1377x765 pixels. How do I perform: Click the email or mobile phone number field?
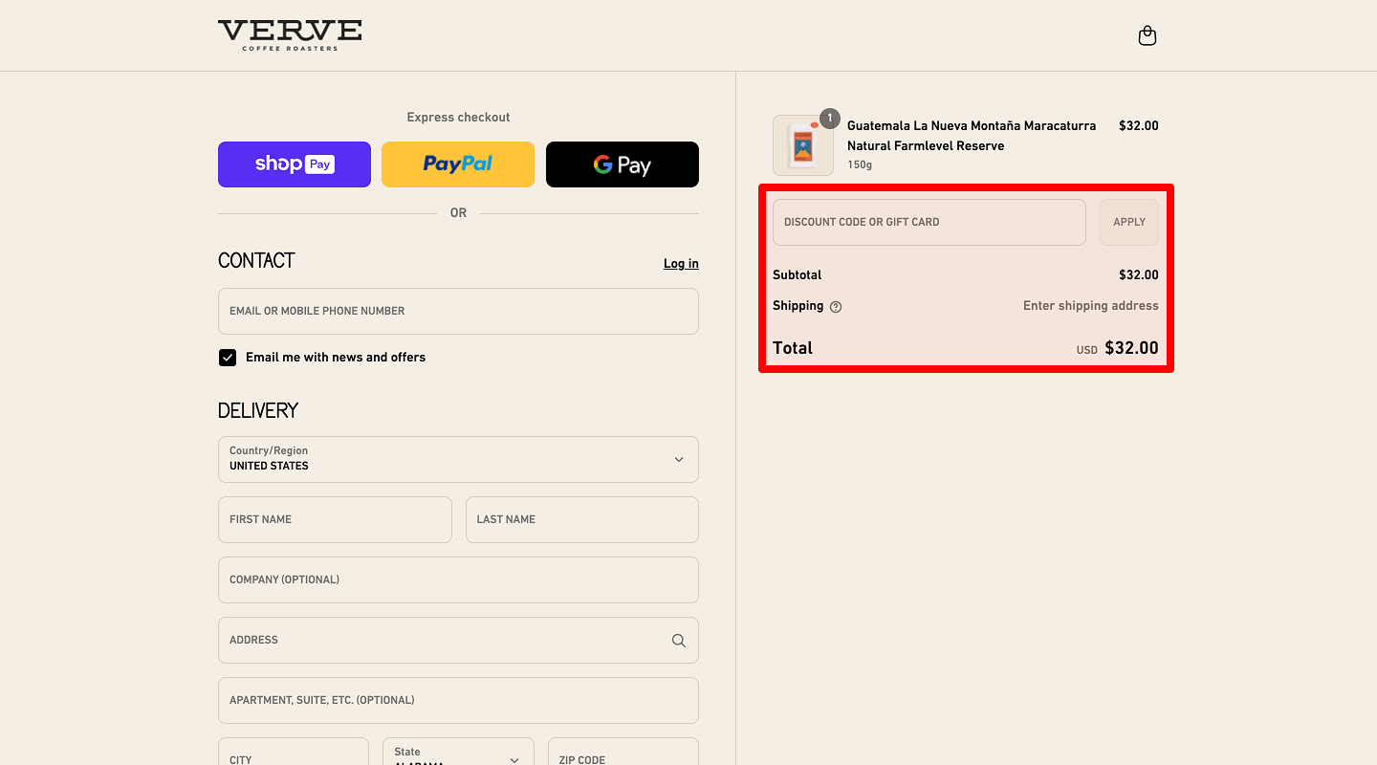point(458,312)
